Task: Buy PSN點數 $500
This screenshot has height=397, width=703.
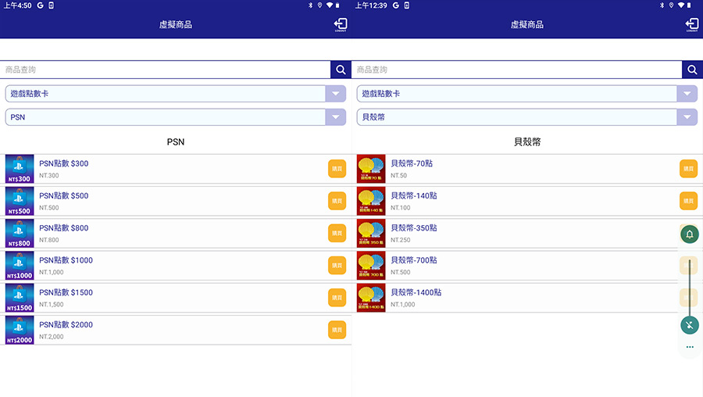Action: click(337, 201)
